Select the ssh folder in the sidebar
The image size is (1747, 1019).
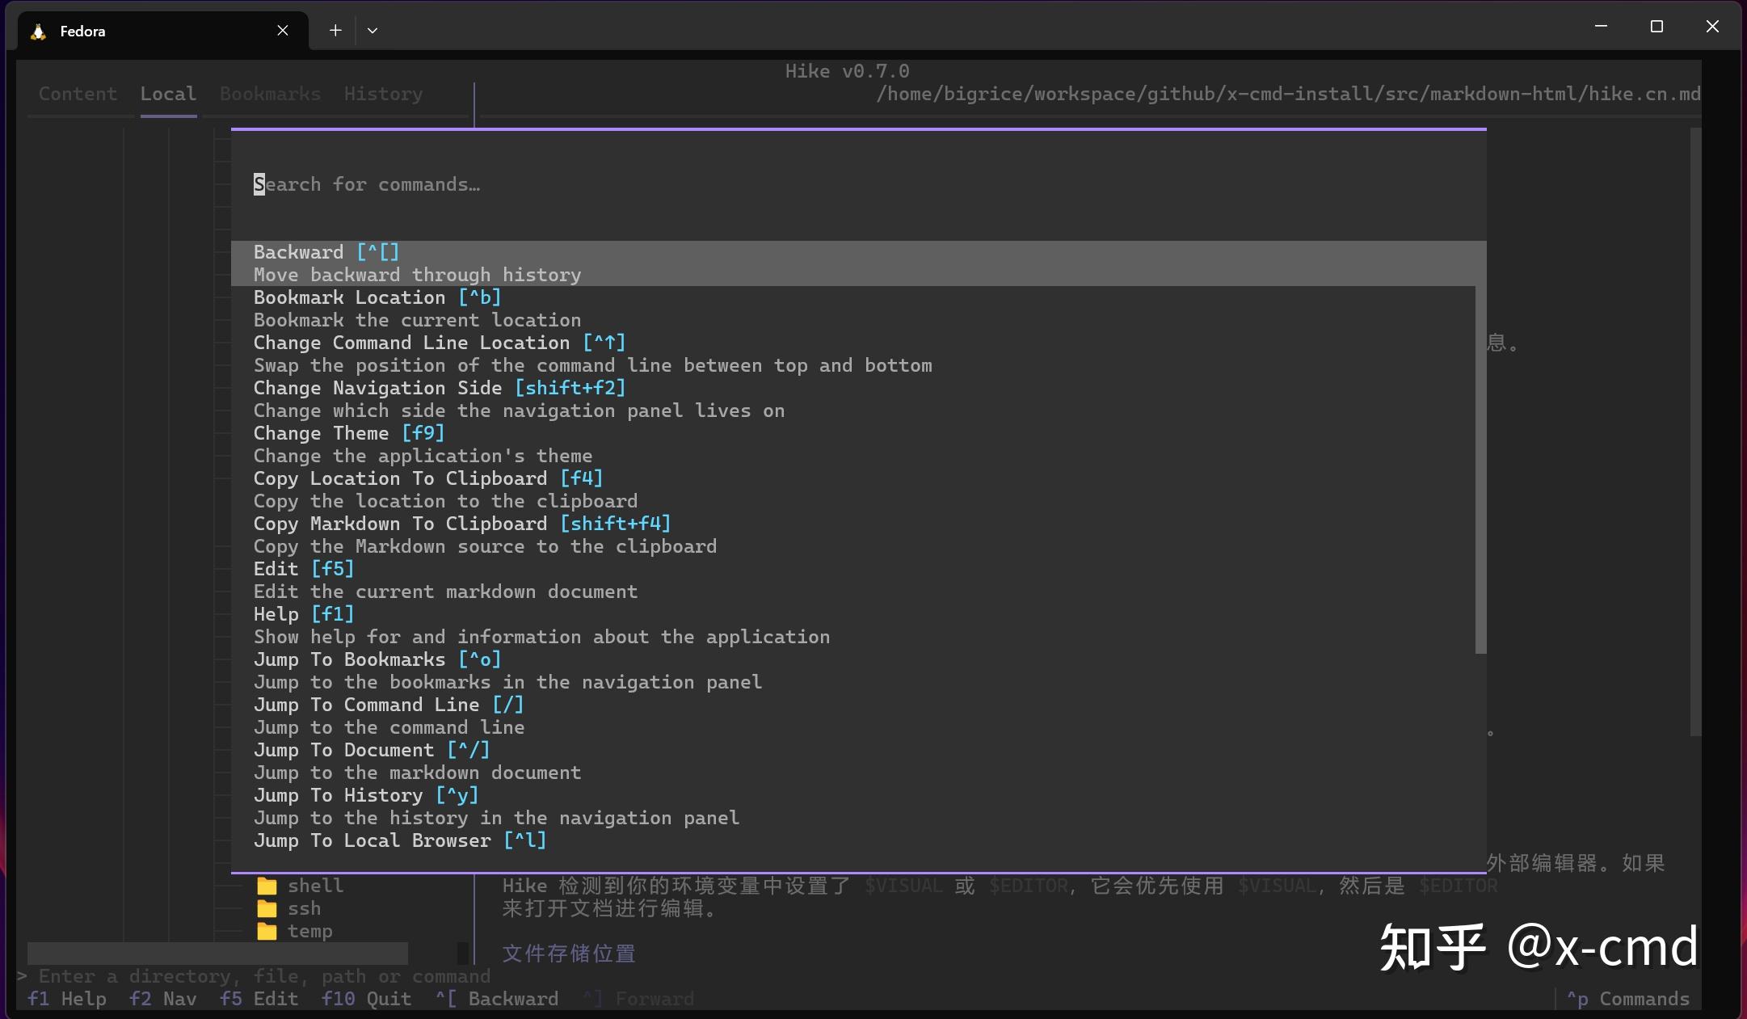[303, 908]
